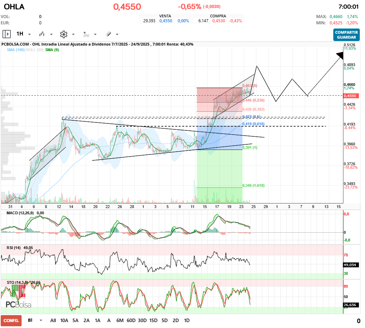
Task: Toggle the BOLL (20) indicator label
Action: 35,50
